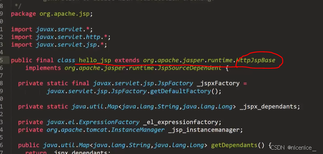Click the _el_expressionfactory field name

pyautogui.click(x=180, y=122)
